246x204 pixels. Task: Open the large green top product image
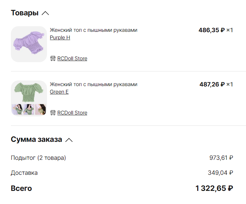click(x=29, y=92)
